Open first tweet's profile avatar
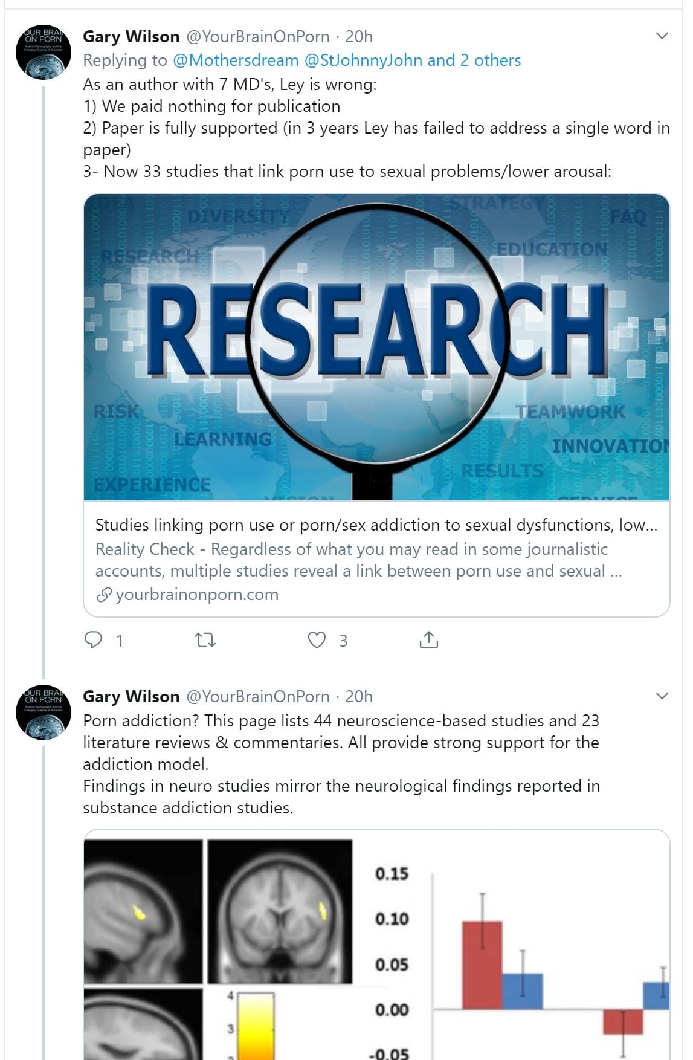 [44, 53]
